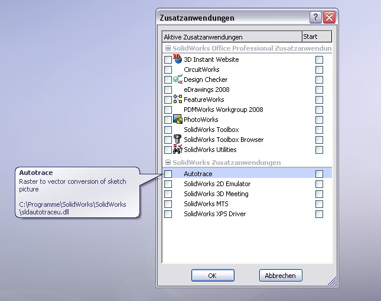The height and width of the screenshot is (301, 381).
Task: Enable Start checkbox for SolidWorks Utilities
Action: click(x=319, y=150)
